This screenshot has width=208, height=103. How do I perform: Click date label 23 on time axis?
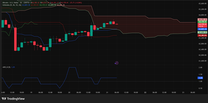183,93
